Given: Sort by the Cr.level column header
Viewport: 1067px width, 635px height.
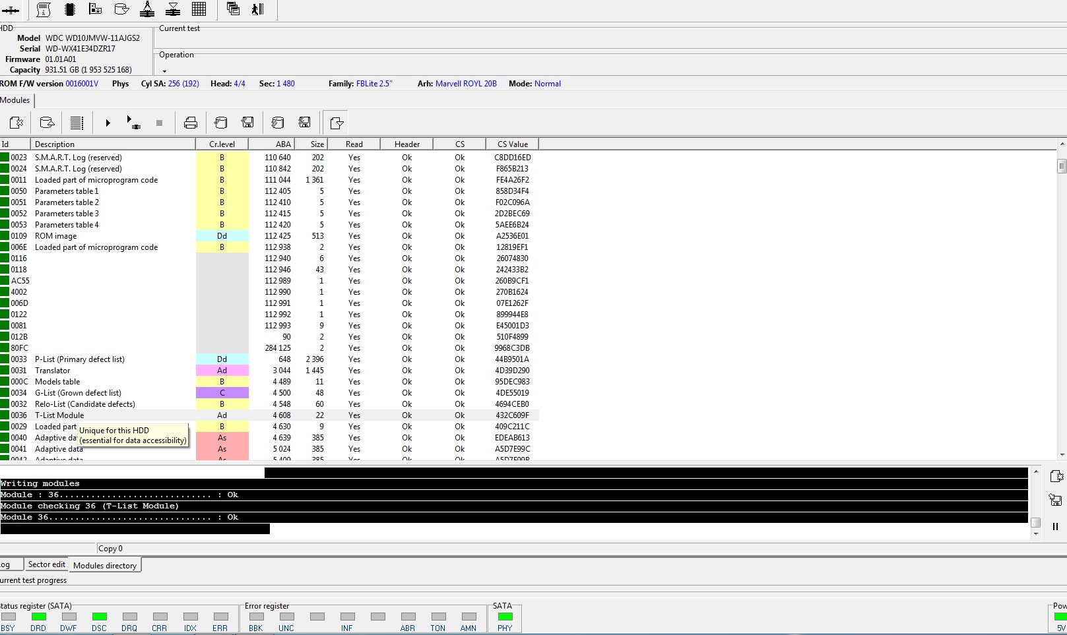Looking at the screenshot, I should point(222,144).
